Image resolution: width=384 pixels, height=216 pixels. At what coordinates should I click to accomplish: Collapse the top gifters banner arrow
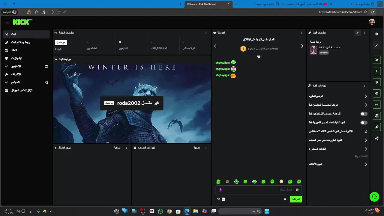pos(259,57)
